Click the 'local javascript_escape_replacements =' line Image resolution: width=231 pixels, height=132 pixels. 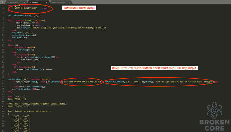pyautogui.click(x=29, y=111)
